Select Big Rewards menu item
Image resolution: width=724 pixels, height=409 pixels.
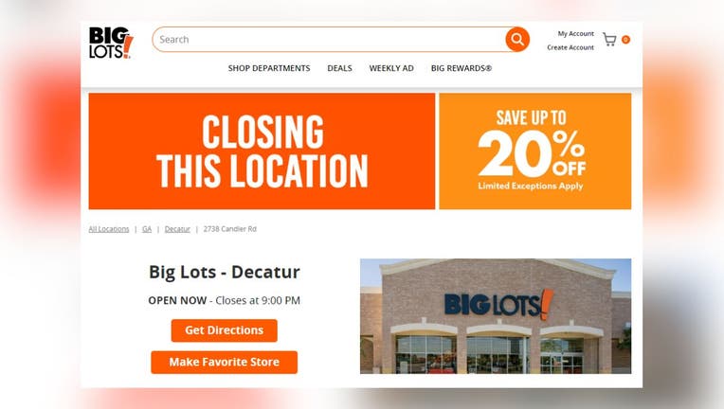coord(462,68)
